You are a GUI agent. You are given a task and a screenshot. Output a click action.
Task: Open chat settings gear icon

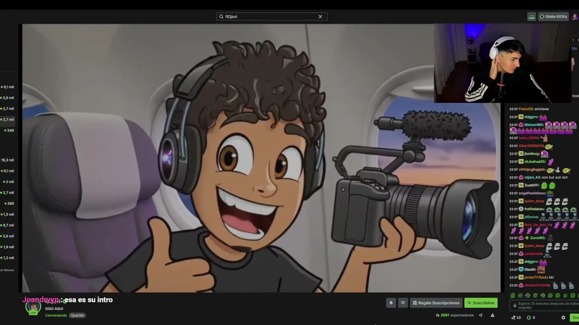coord(563,318)
